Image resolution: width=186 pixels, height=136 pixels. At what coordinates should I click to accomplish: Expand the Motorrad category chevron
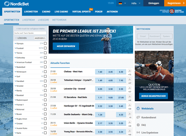tap(15, 109)
